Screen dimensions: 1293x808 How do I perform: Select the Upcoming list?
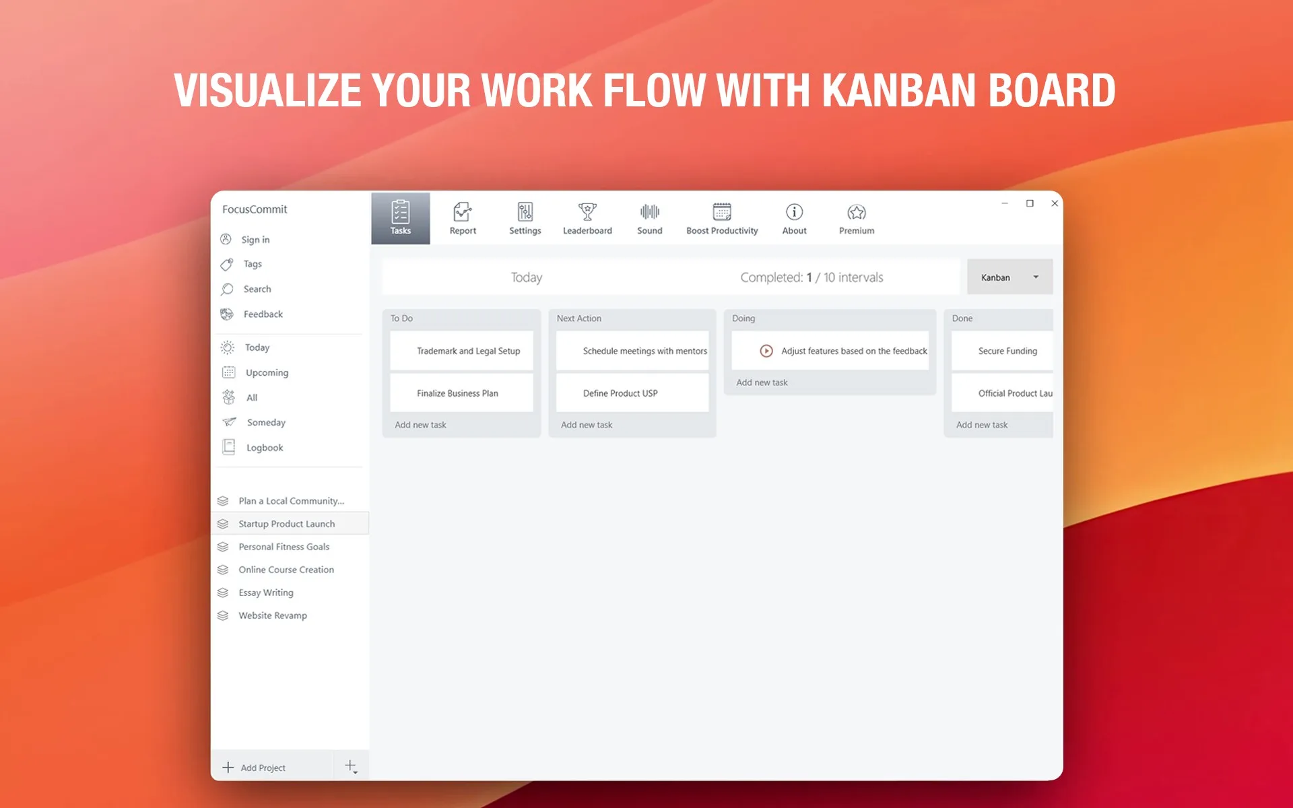(x=266, y=372)
